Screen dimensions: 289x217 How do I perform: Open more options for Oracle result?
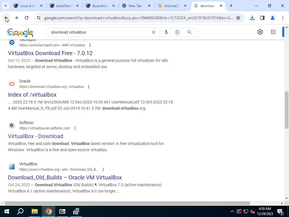(89, 87)
